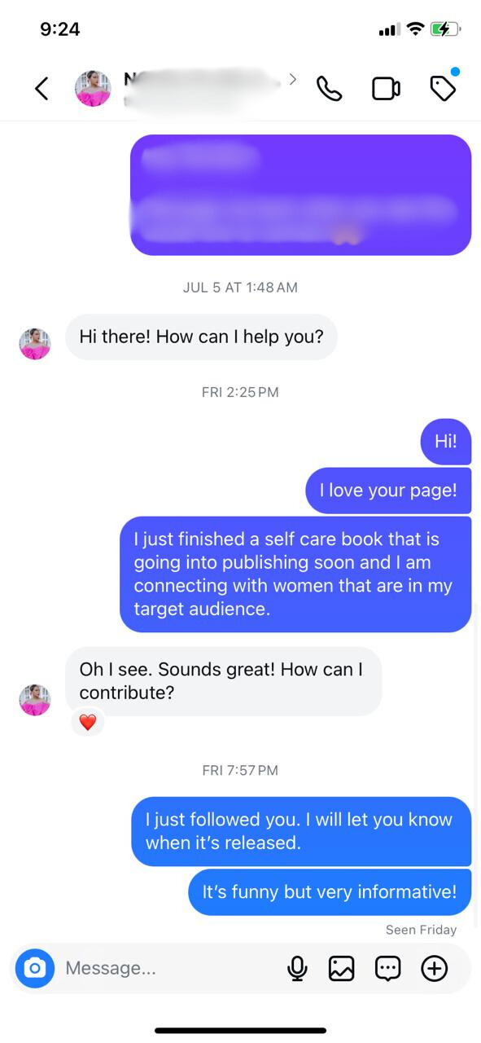Tap the plus icon for more options
481x1043 pixels.
pyautogui.click(x=435, y=968)
